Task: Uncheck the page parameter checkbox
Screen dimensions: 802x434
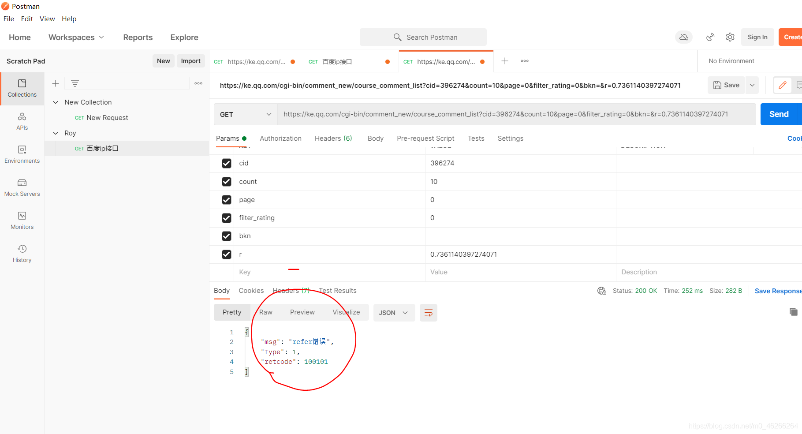Action: click(x=227, y=200)
